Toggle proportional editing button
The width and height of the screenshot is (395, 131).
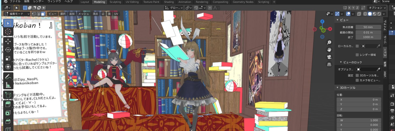coord(210,8)
